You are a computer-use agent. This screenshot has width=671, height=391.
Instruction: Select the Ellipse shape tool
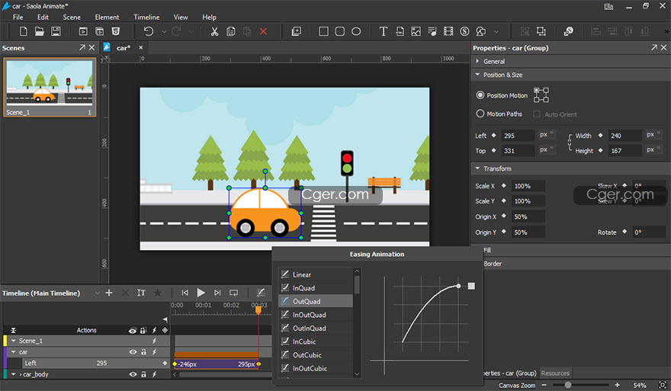pos(356,31)
